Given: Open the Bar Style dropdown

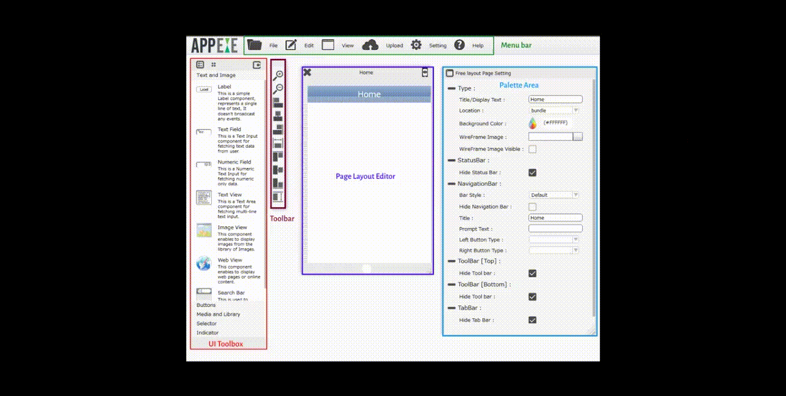Looking at the screenshot, I should (554, 195).
